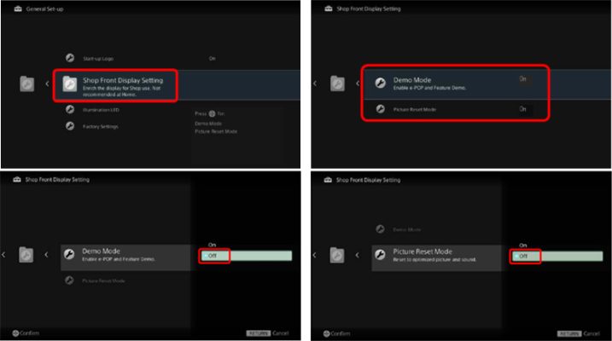Click Cancel in Picture Reset Mode option screen
The height and width of the screenshot is (341, 612).
coord(592,333)
